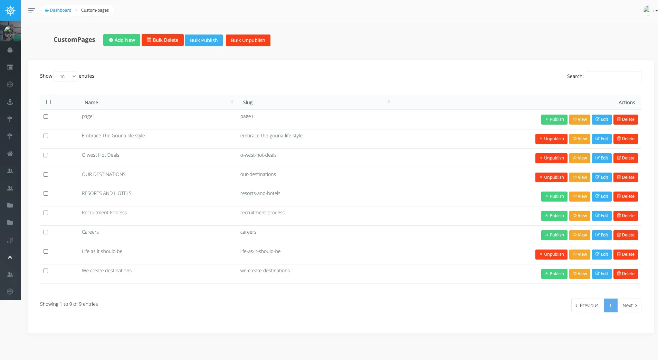Unpublish Life as it should be

[551, 254]
